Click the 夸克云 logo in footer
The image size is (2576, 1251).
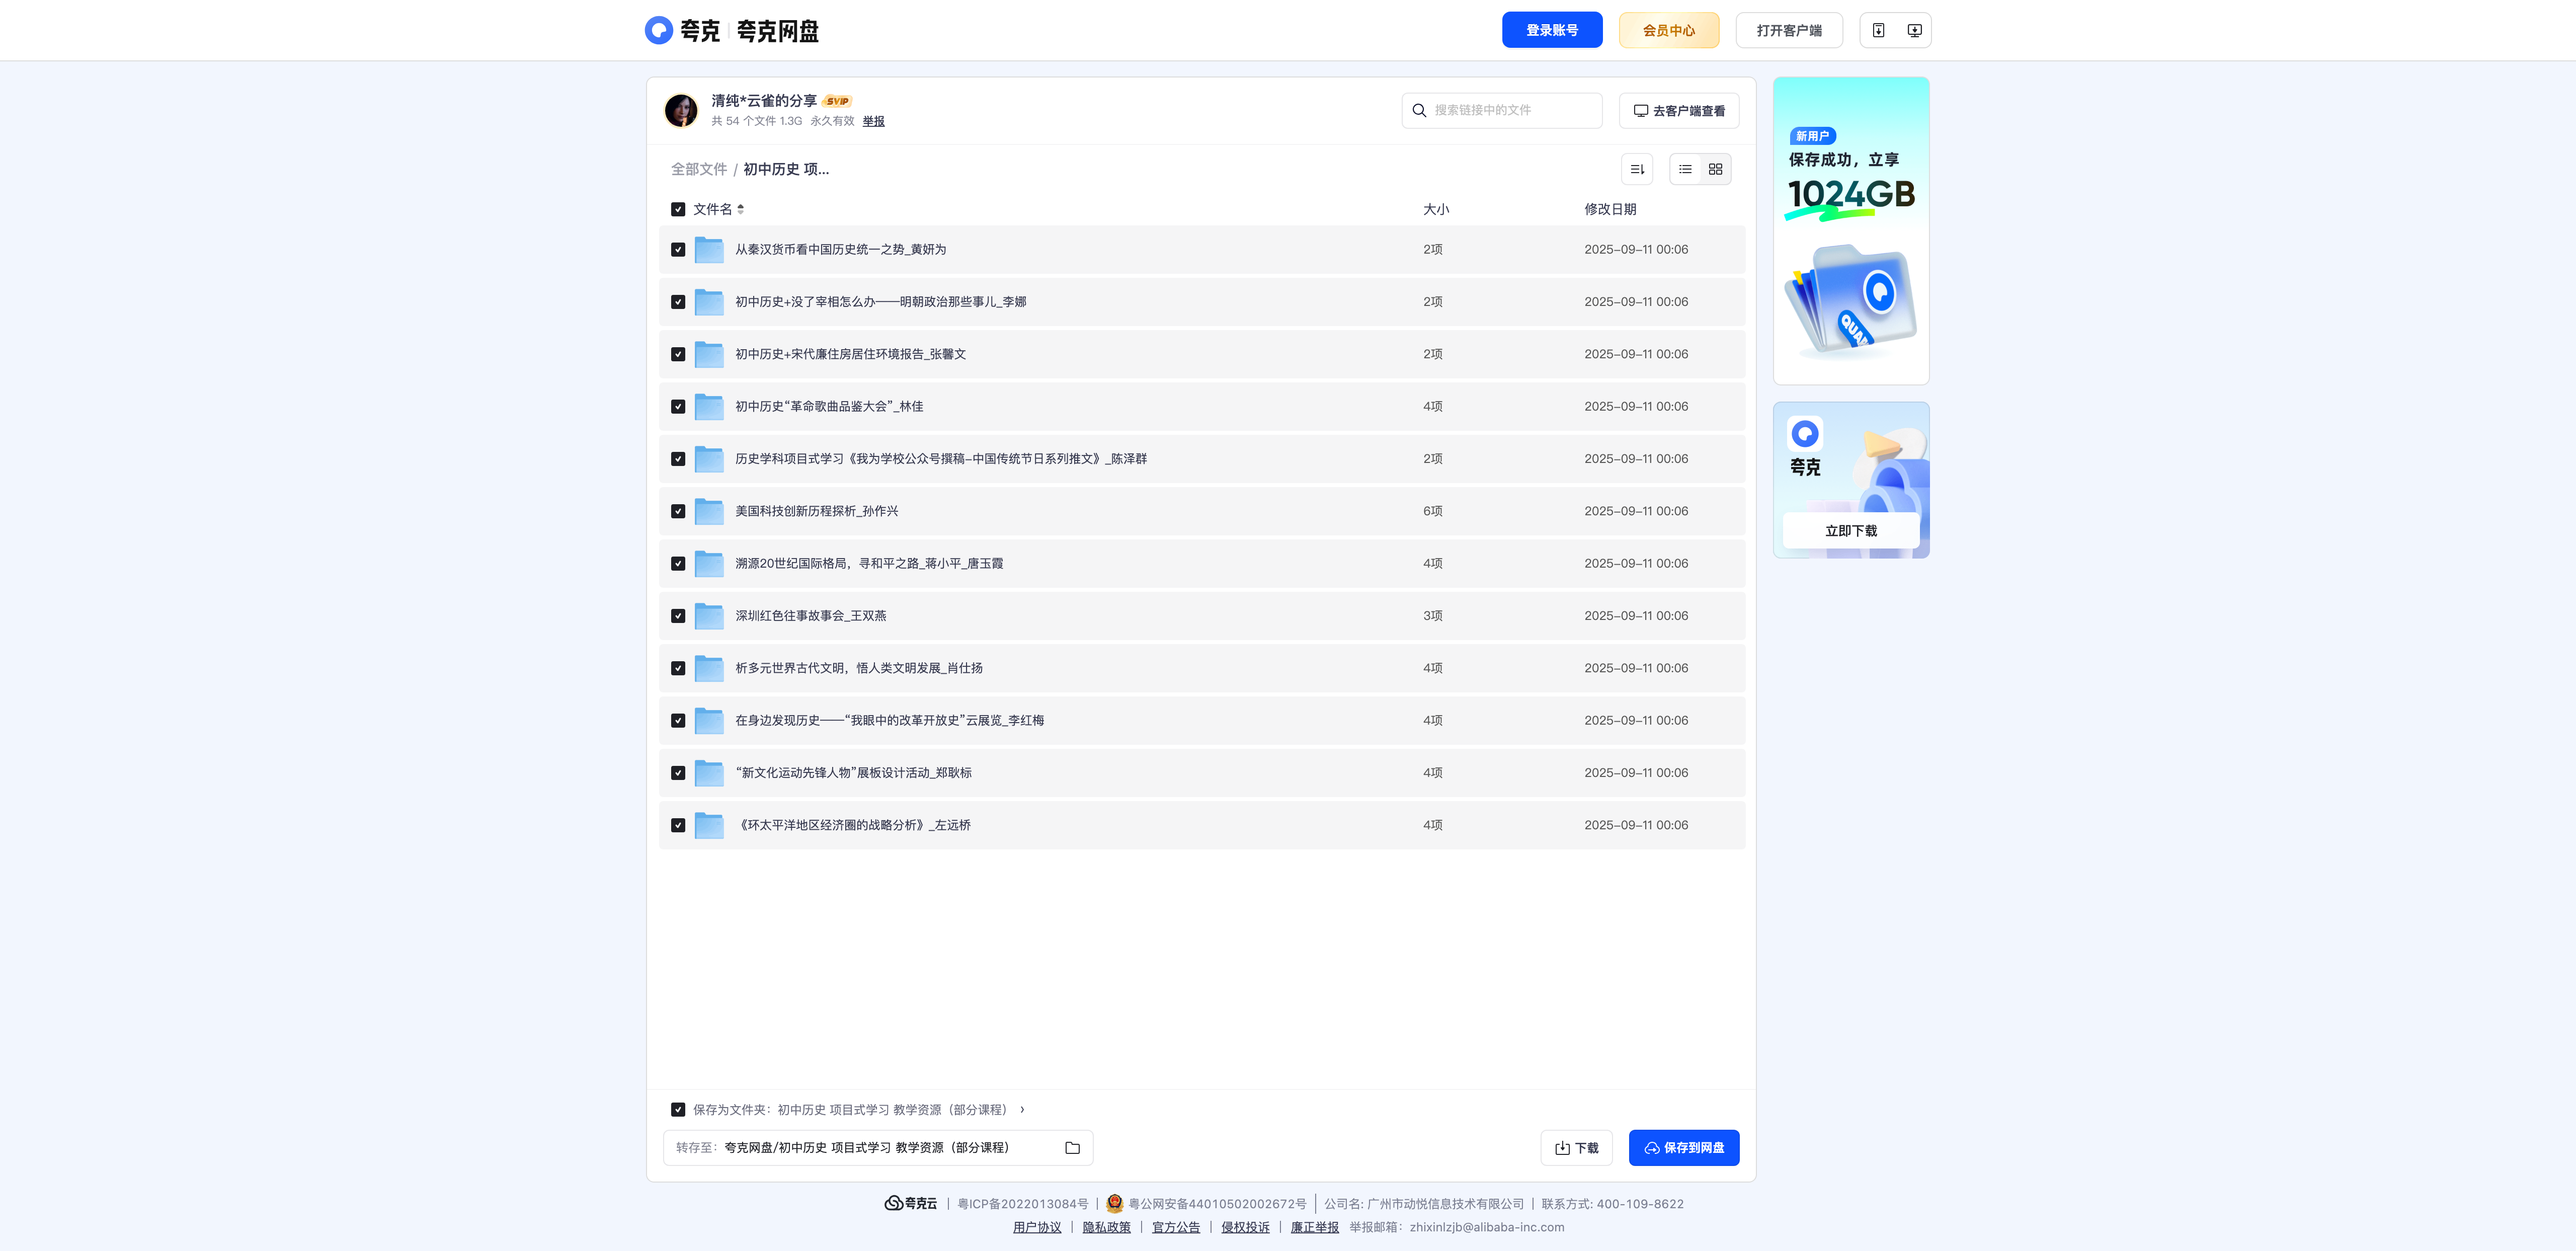tap(911, 1203)
